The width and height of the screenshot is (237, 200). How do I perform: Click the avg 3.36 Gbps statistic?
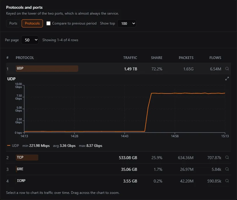(x=64, y=146)
